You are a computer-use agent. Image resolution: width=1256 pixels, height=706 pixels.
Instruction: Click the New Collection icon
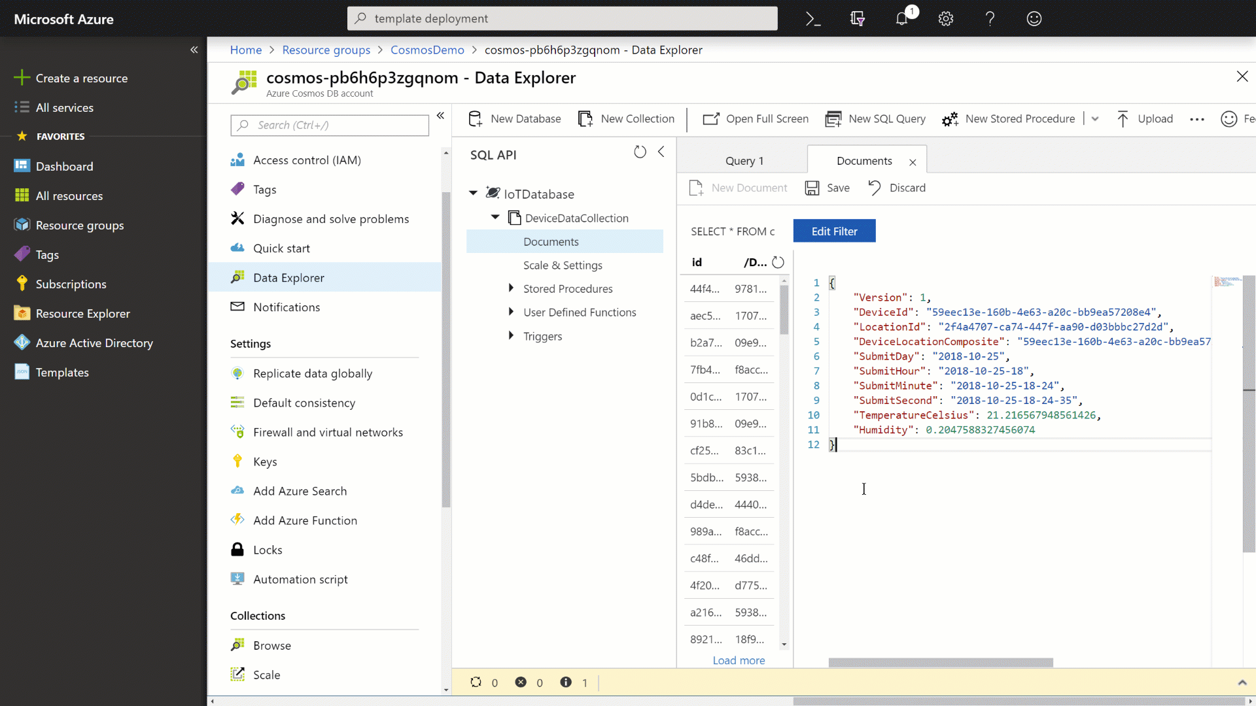585,119
